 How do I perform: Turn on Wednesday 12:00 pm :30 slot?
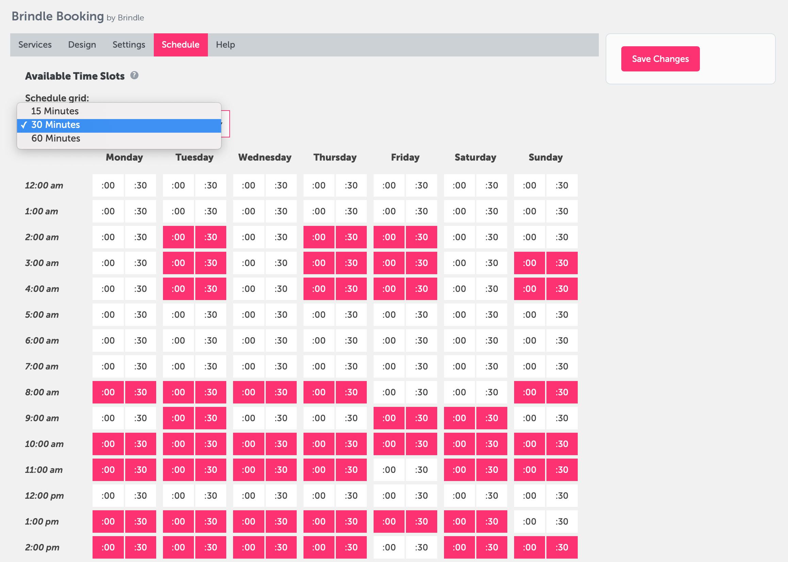click(x=281, y=496)
